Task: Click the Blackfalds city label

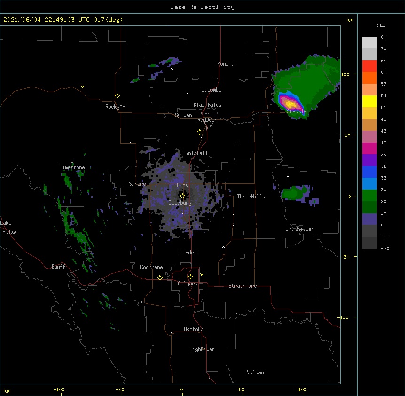Action: (207, 105)
